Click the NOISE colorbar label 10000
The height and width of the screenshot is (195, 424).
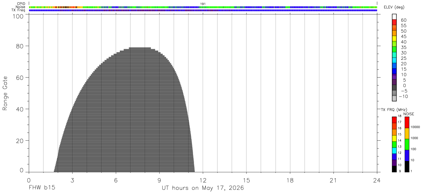click(x=415, y=127)
